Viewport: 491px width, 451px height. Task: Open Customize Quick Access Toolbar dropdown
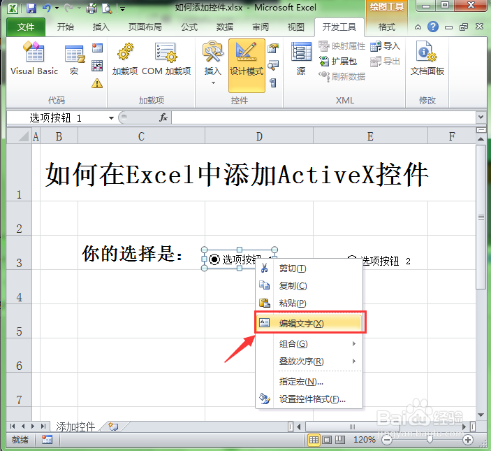122,9
